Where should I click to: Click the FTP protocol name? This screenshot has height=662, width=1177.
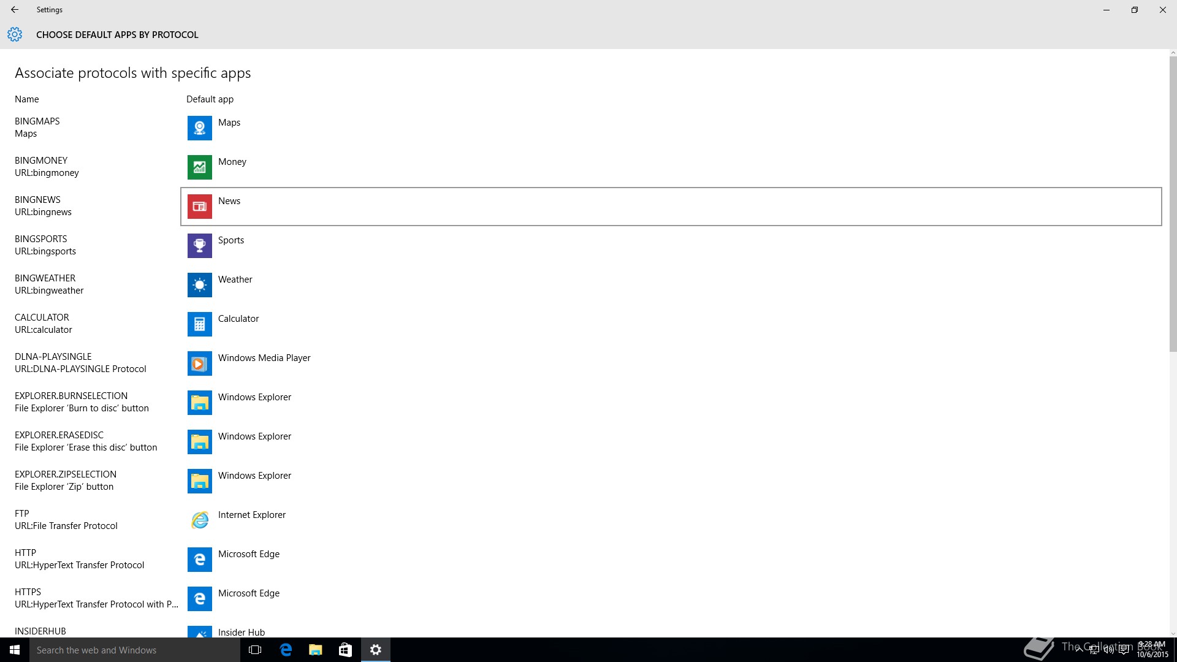click(x=22, y=514)
